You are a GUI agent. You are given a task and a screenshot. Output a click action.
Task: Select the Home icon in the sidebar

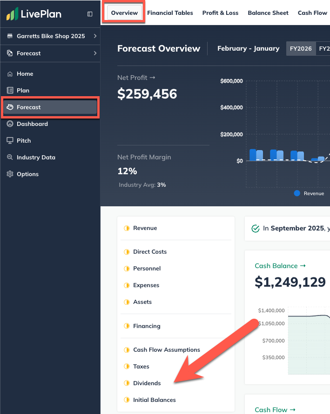pyautogui.click(x=10, y=73)
